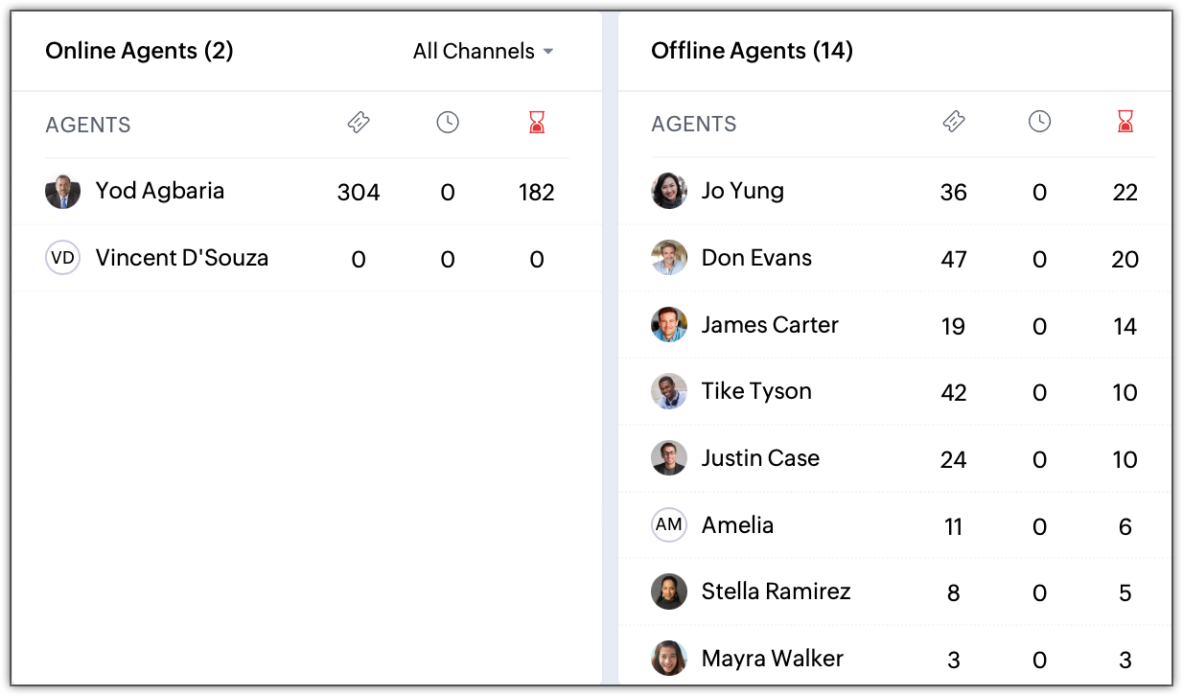
Task: Click the arrow next to All Channels
Action: (x=548, y=52)
